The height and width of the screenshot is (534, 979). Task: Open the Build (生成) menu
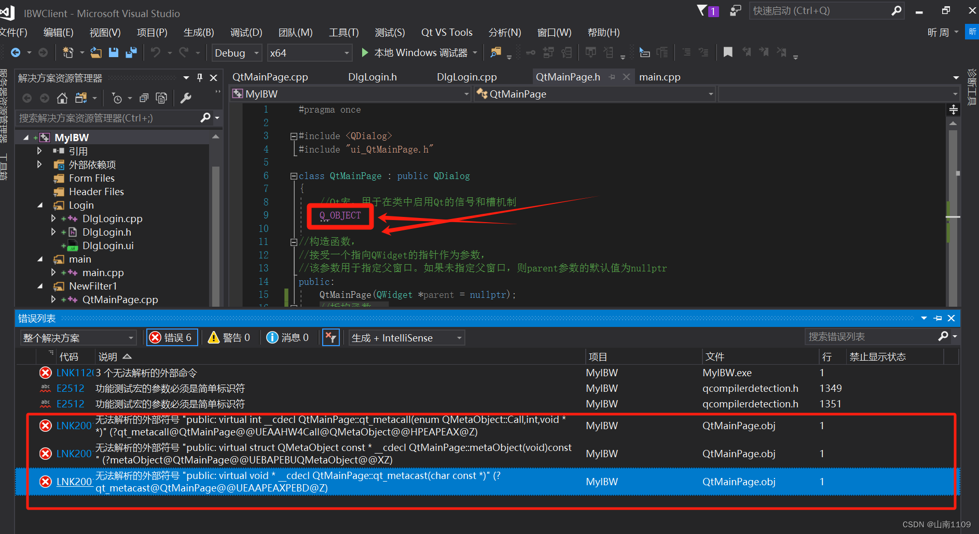click(x=199, y=32)
